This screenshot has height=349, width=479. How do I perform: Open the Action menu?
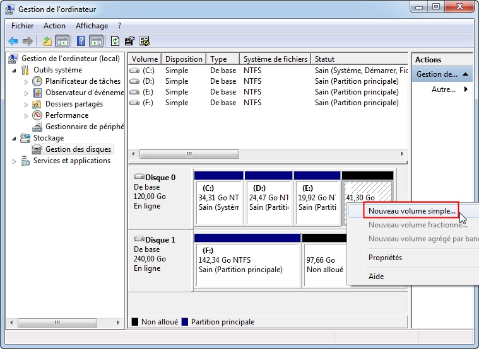54,26
